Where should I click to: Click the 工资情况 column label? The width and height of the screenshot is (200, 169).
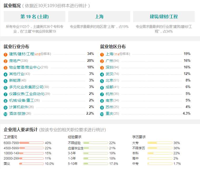[x=10, y=137]
